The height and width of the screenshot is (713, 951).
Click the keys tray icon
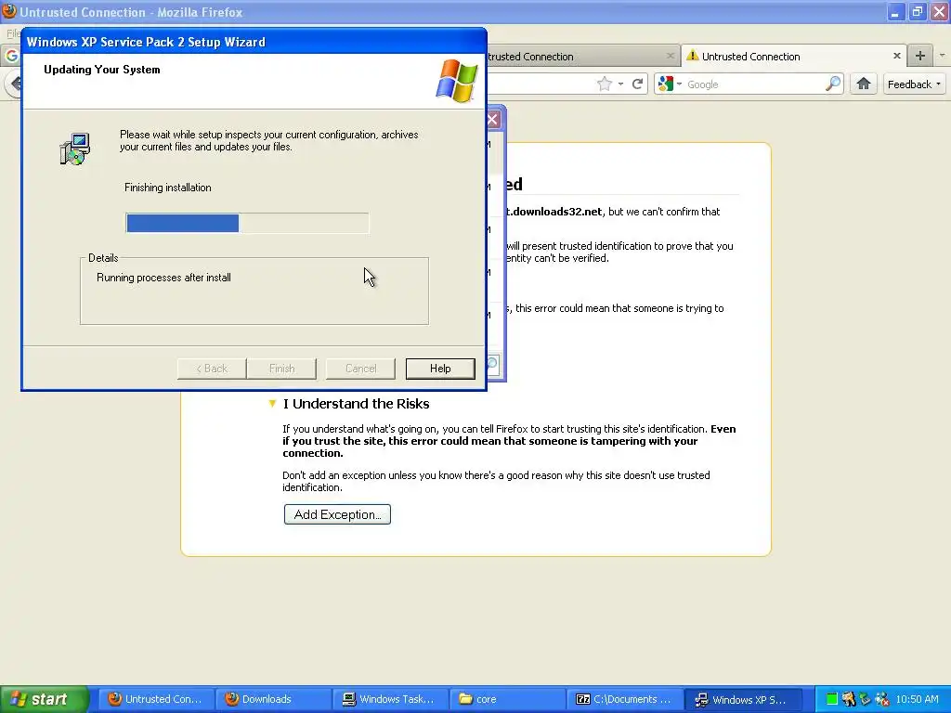pos(849,699)
